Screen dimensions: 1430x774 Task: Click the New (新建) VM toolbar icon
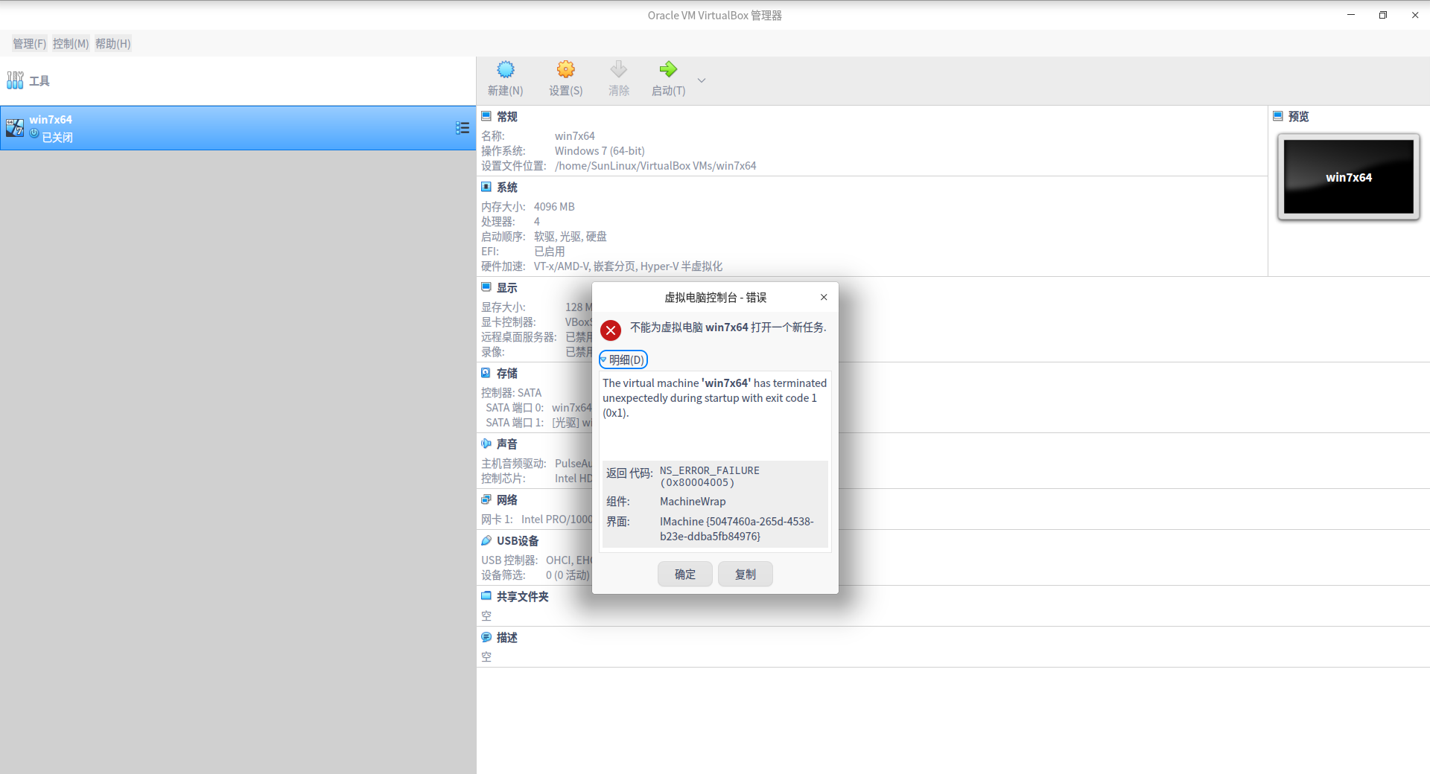(506, 70)
